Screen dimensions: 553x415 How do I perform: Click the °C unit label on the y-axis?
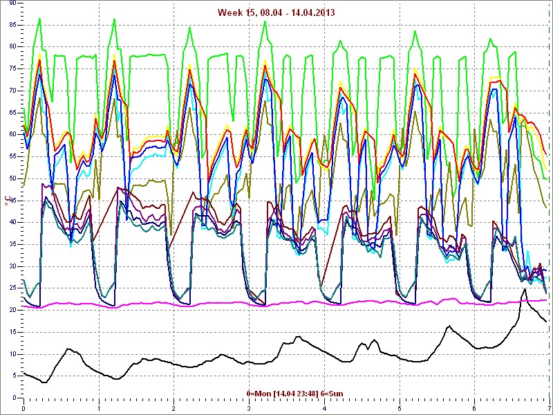tap(7, 201)
